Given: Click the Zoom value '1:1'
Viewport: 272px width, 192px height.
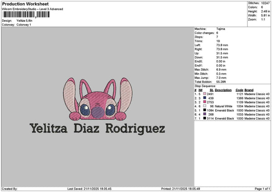Looking at the screenshot, I should click(x=263, y=19).
